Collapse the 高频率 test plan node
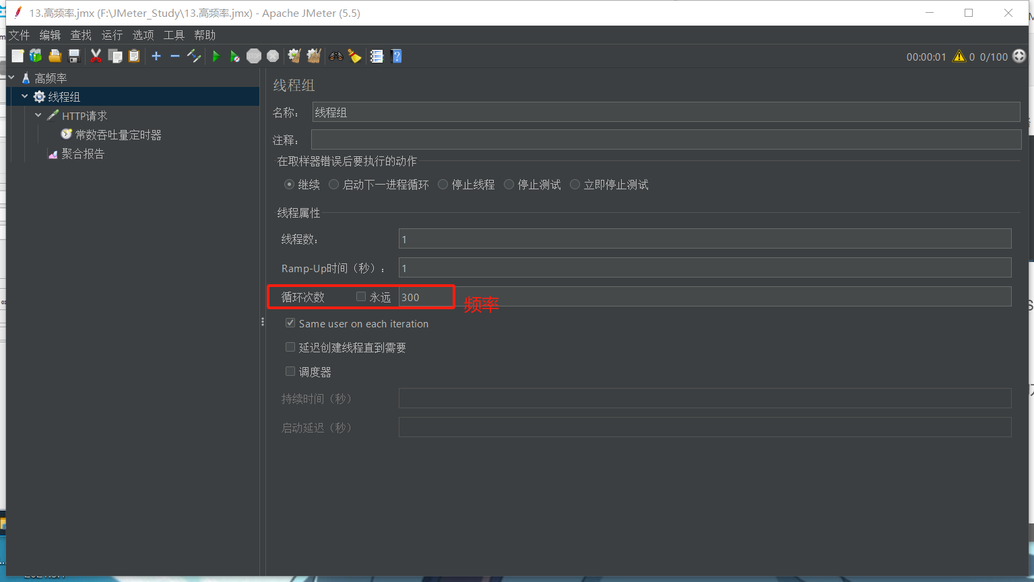This screenshot has height=582, width=1034. 11,78
